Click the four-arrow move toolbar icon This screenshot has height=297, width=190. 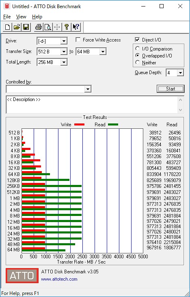[57, 27]
